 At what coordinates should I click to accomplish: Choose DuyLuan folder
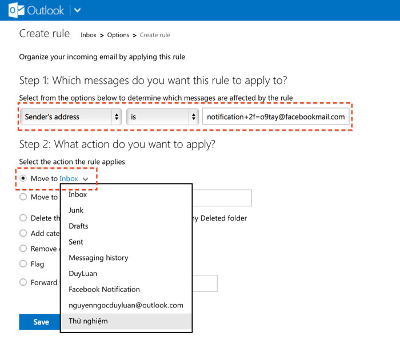point(126,273)
